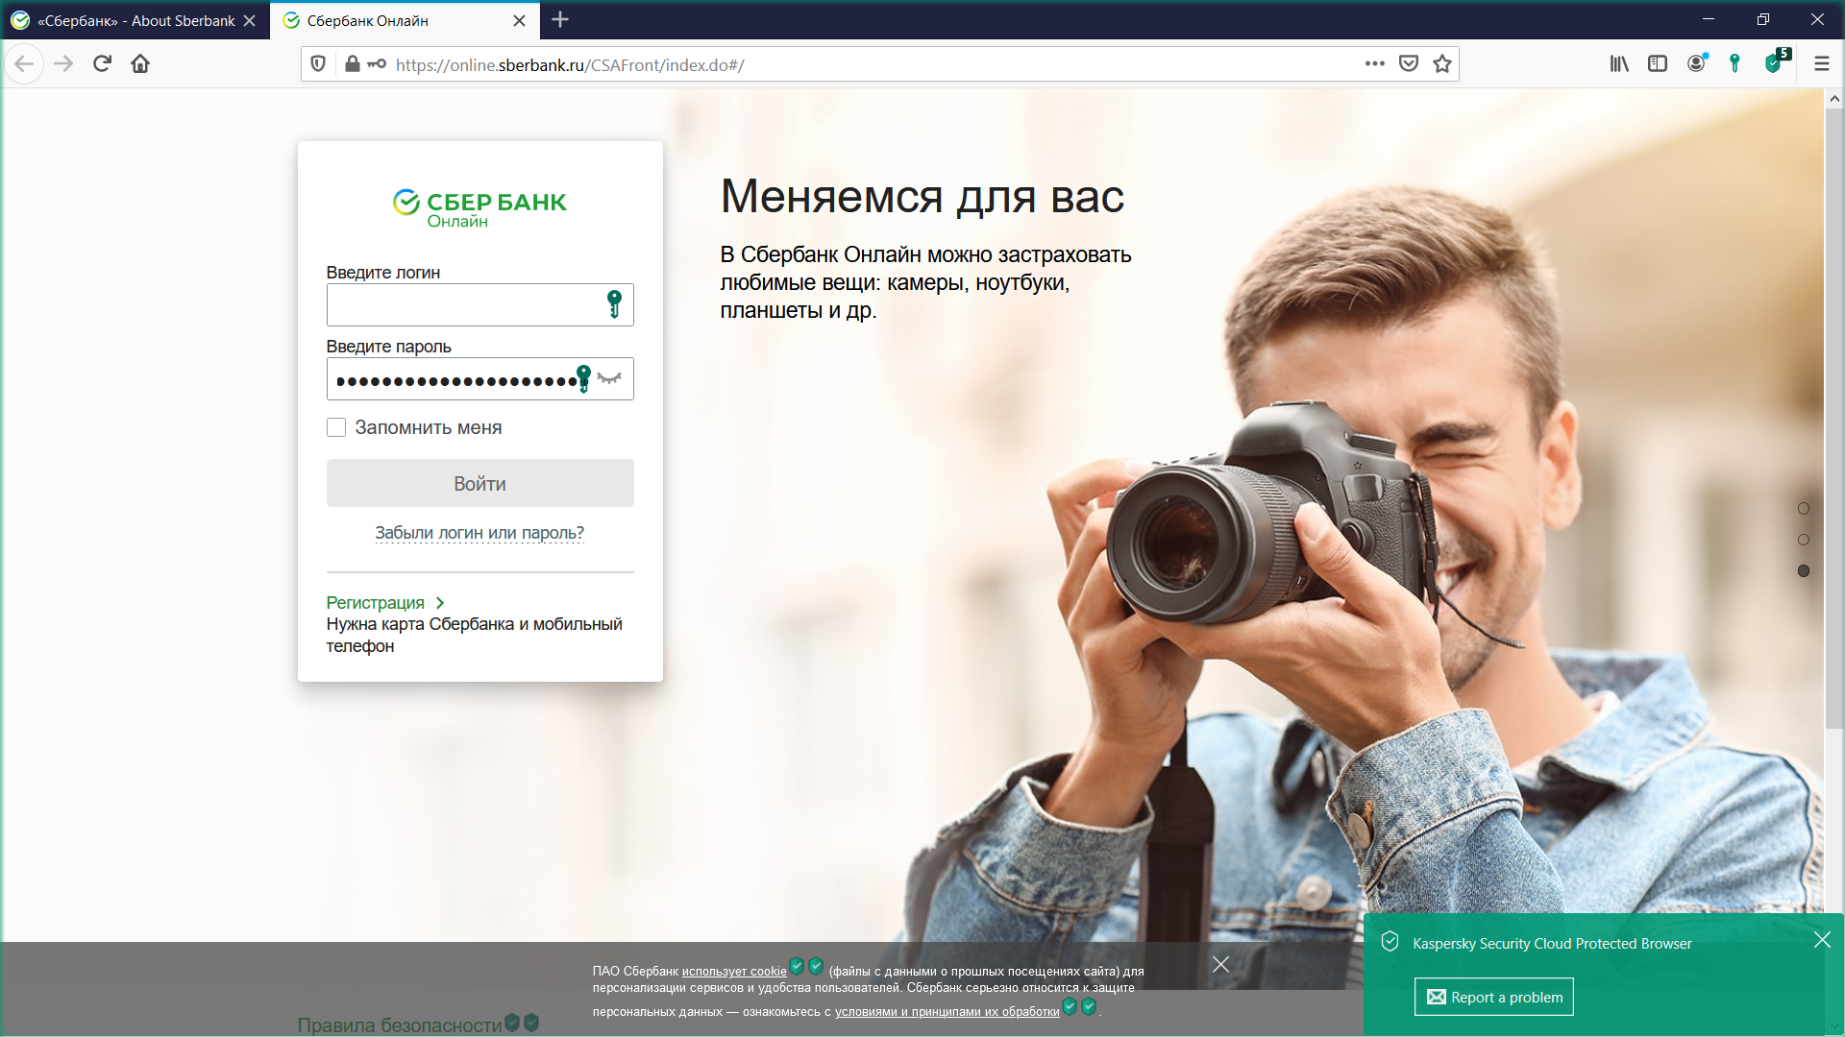
Task: Click the использует cookie link
Action: (734, 972)
